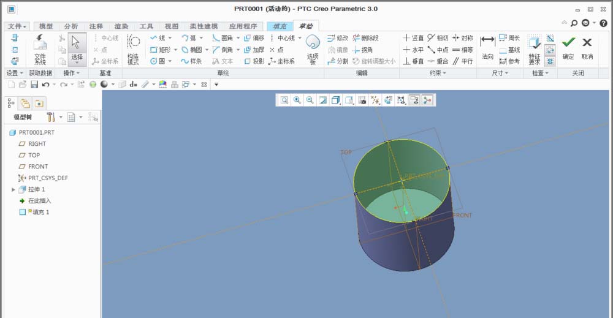Select 填充 1 feature in tree
Image resolution: width=613 pixels, height=318 pixels.
coord(34,212)
